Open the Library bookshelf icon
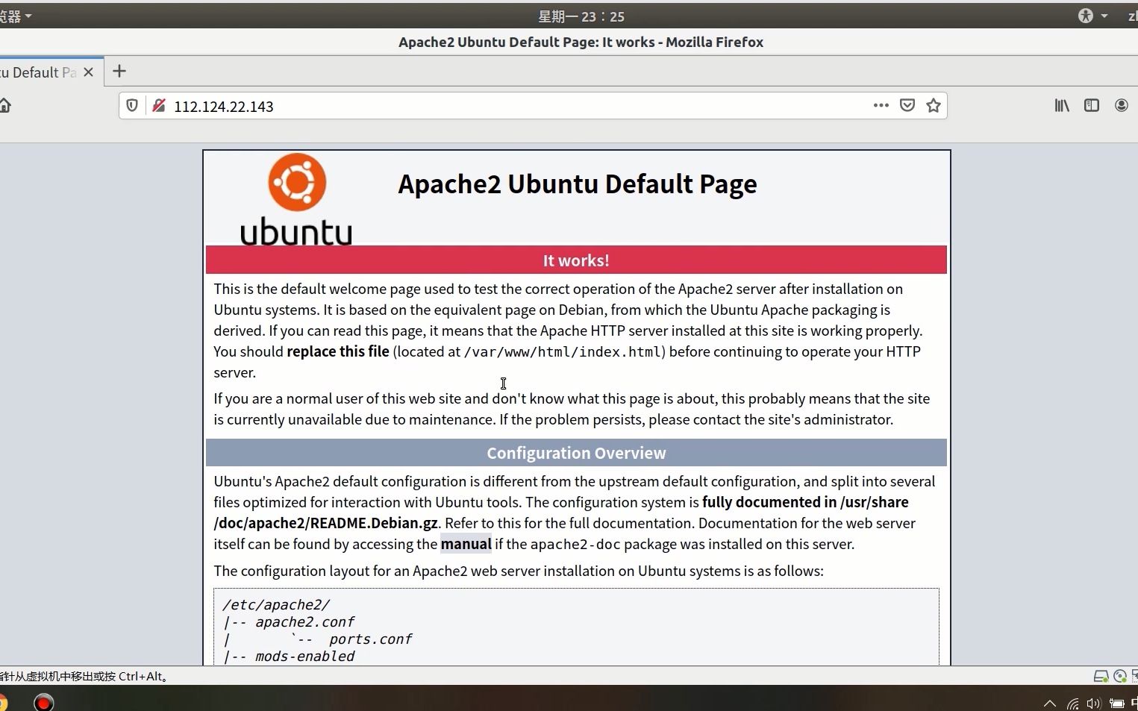 pos(1062,105)
